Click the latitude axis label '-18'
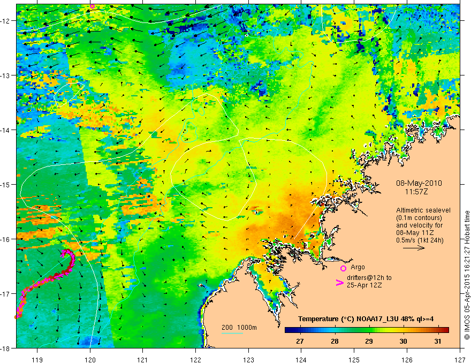Image resolution: width=471 pixels, height=364 pixels. [5, 348]
